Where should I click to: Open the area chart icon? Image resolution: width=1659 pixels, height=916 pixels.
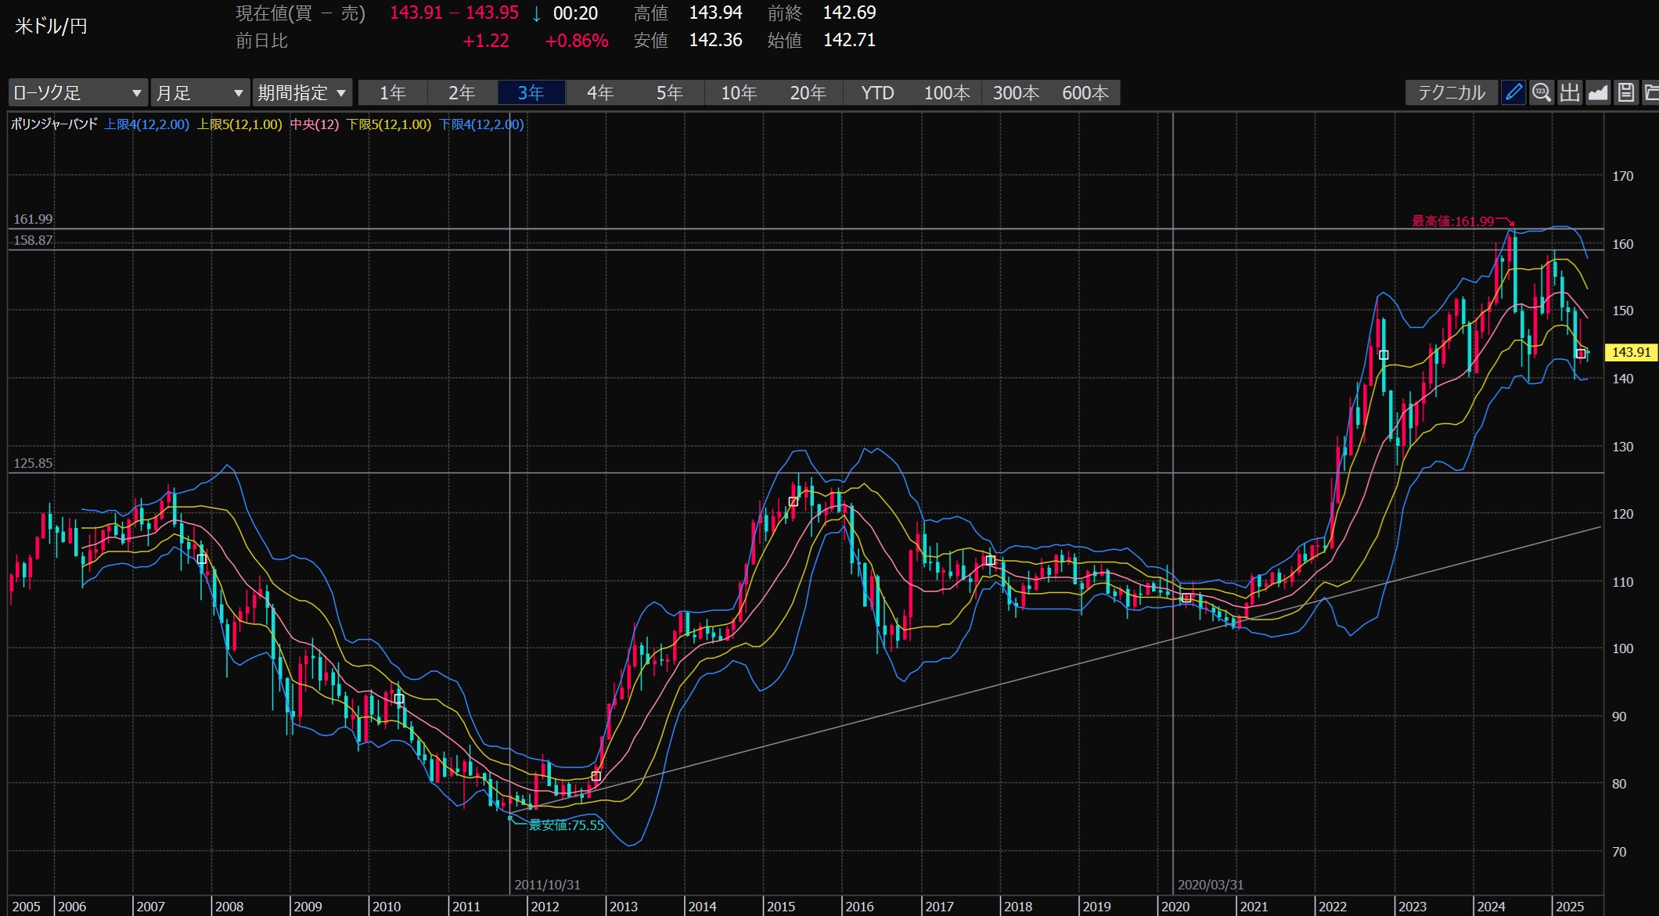[x=1598, y=92]
